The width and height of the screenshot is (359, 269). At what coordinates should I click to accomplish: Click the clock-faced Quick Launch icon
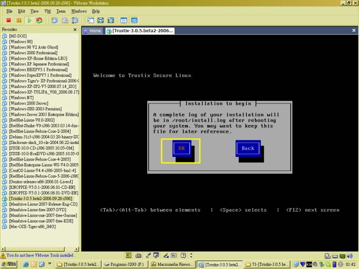coord(34,265)
